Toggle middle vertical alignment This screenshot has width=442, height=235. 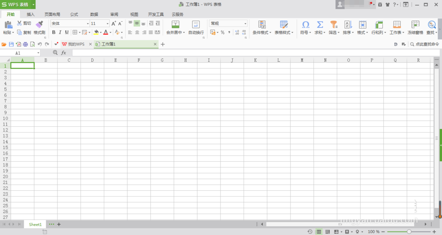[137, 23]
